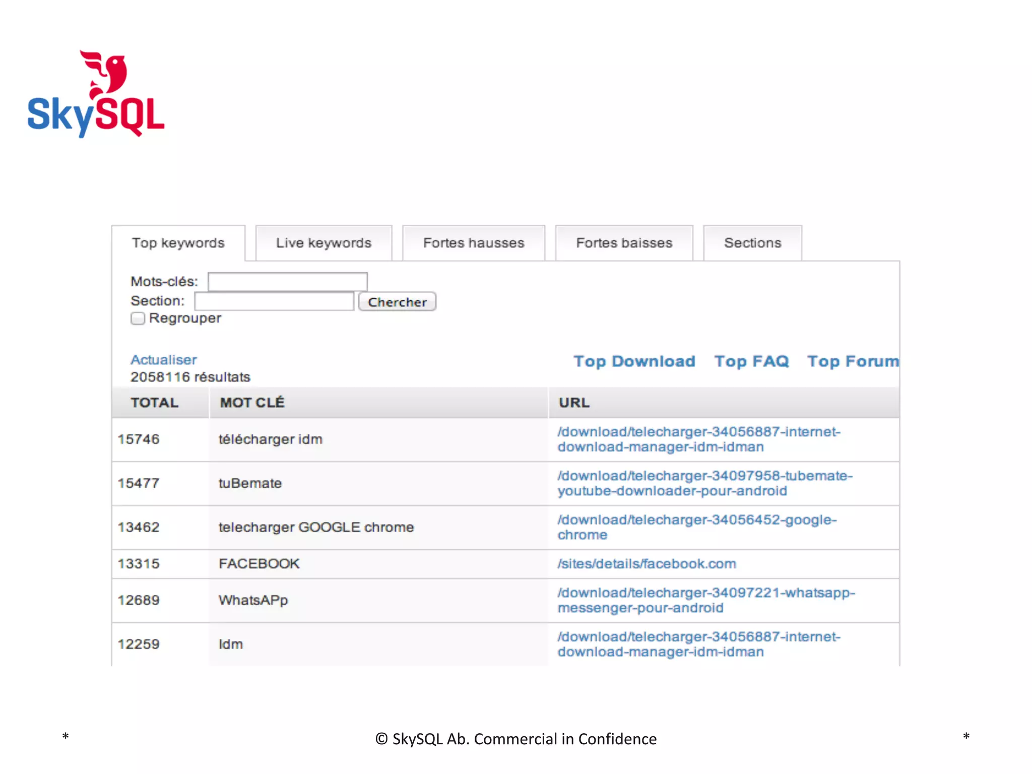This screenshot has height=774, width=1032.
Task: Open the google-chrome download URL
Action: 696,527
